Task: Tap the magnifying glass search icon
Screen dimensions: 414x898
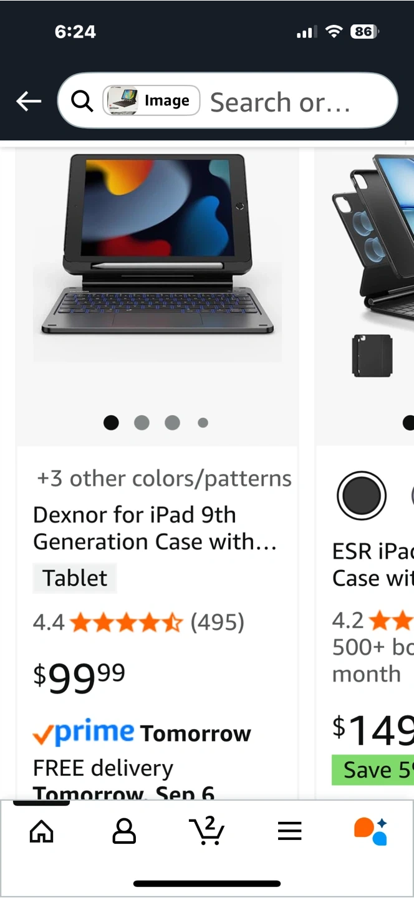Action: [x=82, y=100]
